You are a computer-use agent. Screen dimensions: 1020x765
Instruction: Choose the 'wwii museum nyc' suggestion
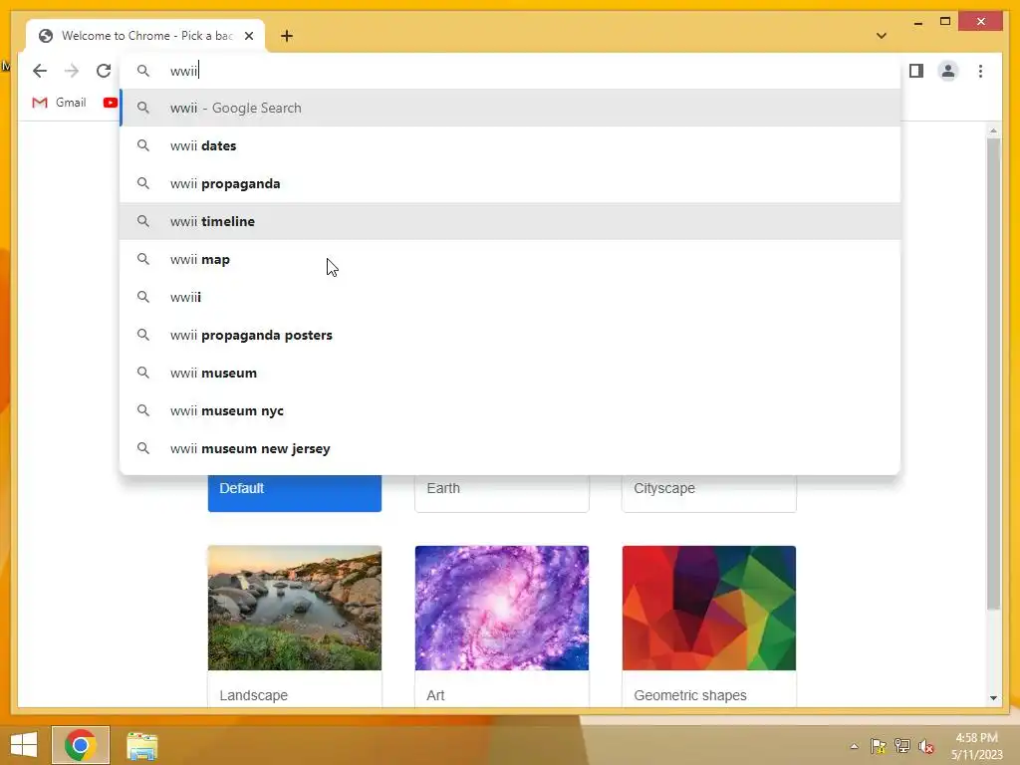(x=510, y=410)
